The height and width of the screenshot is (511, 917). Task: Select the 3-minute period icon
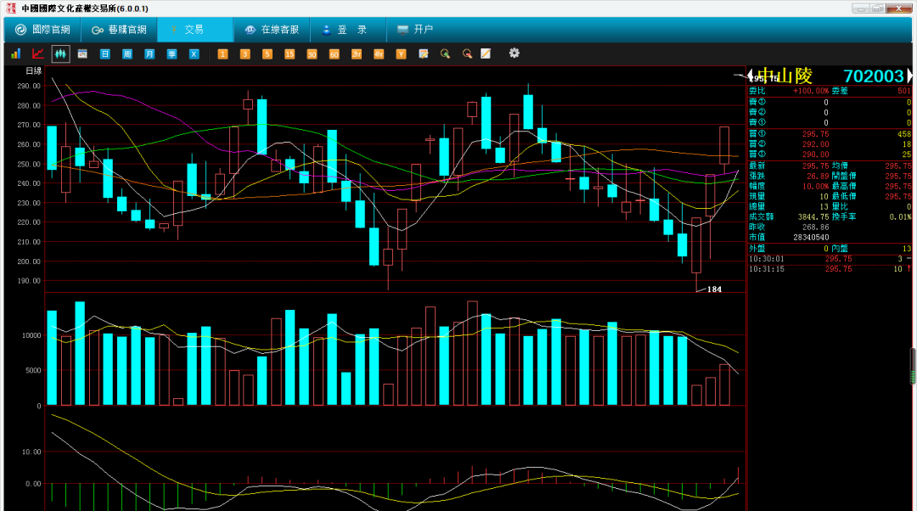[245, 53]
